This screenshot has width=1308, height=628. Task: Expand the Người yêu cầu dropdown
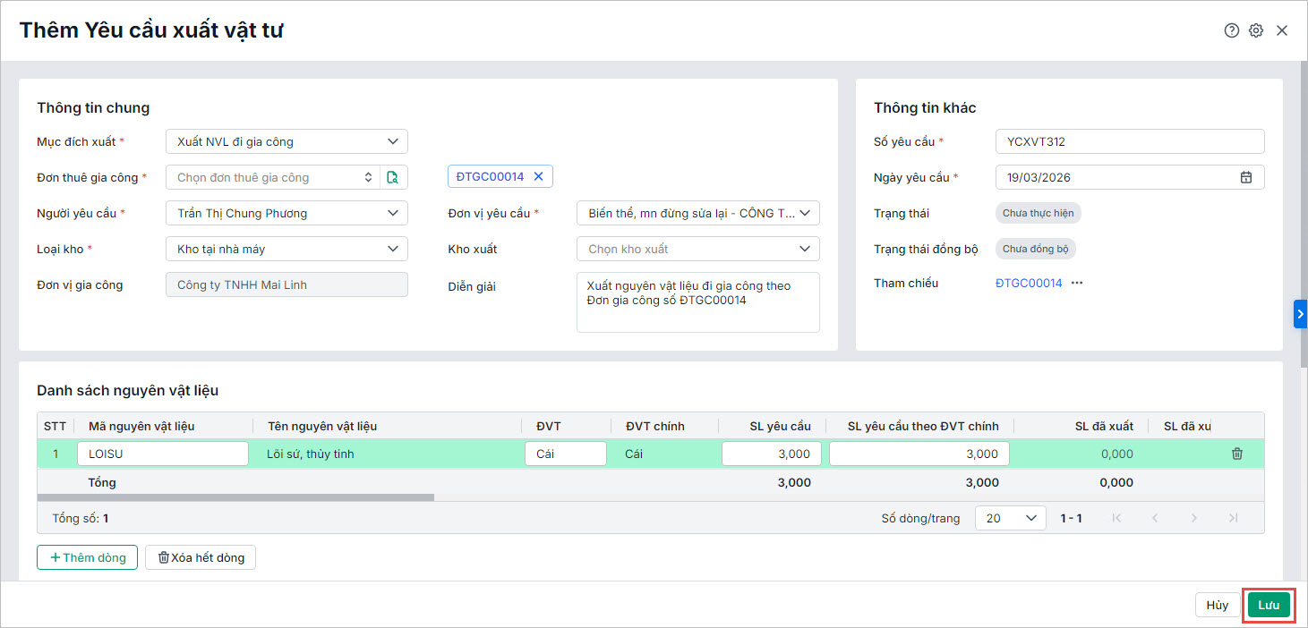[x=286, y=213]
